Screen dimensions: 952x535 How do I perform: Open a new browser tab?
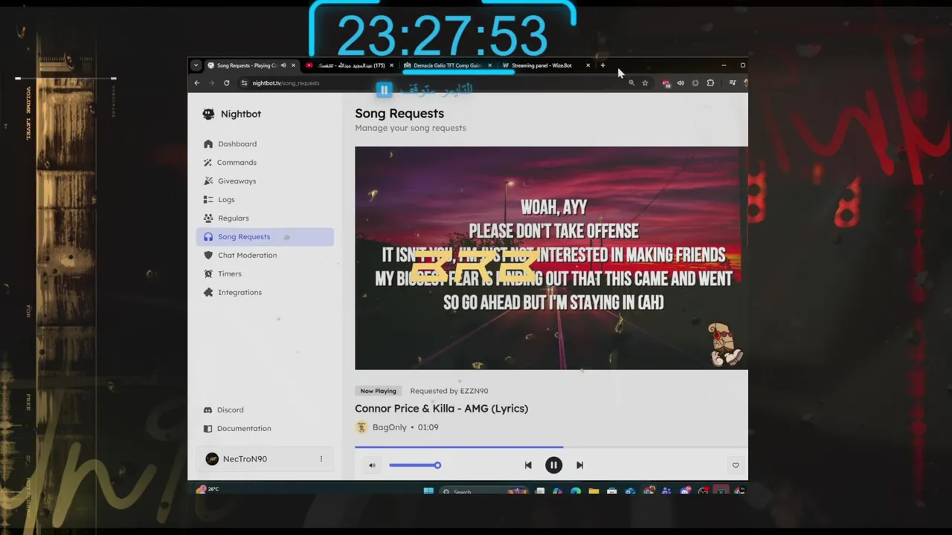coord(602,65)
